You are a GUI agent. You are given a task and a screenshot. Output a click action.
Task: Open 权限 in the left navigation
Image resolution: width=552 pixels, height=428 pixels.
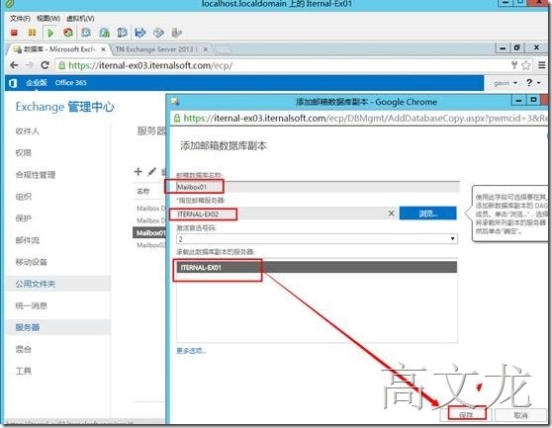coord(24,153)
